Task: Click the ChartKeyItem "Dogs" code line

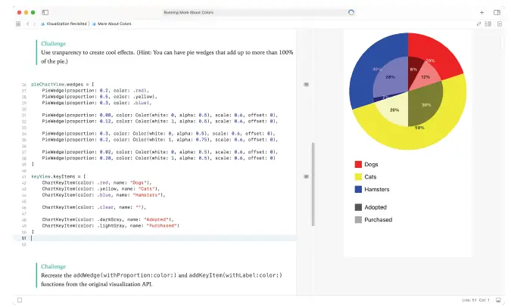Action: [x=97, y=183]
